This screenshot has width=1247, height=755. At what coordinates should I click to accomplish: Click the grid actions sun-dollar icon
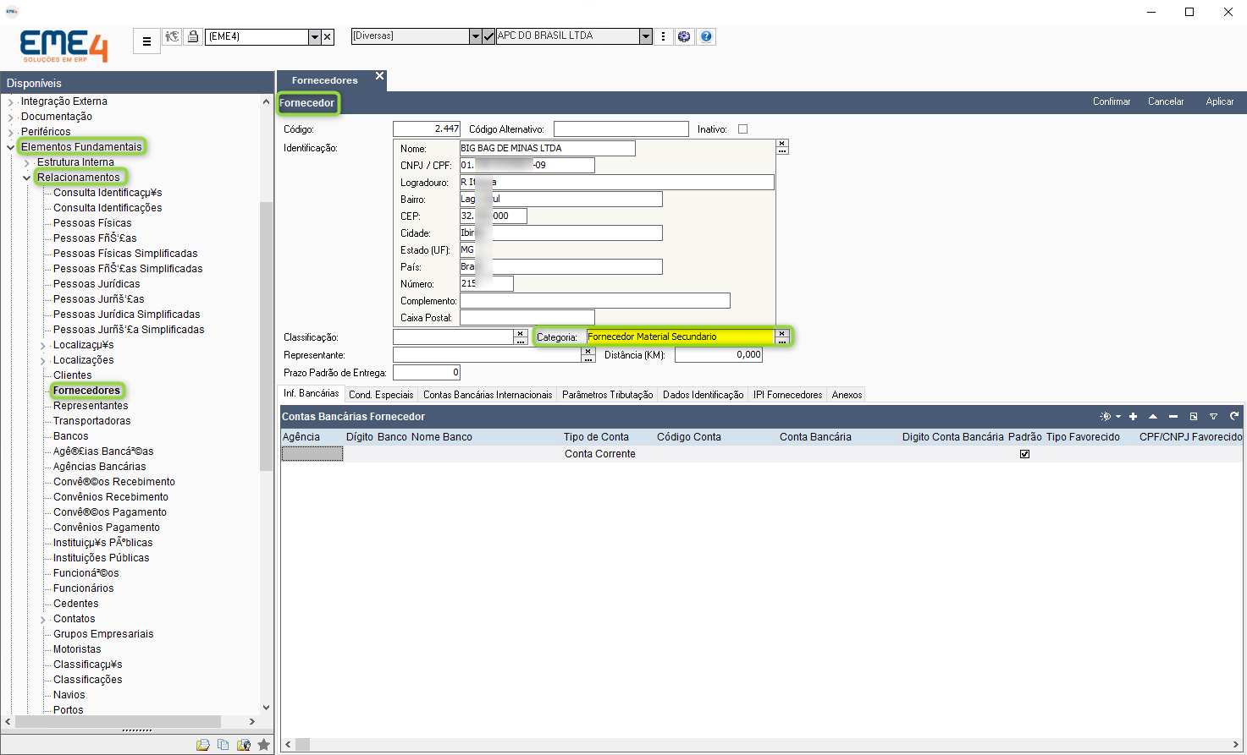[1105, 416]
